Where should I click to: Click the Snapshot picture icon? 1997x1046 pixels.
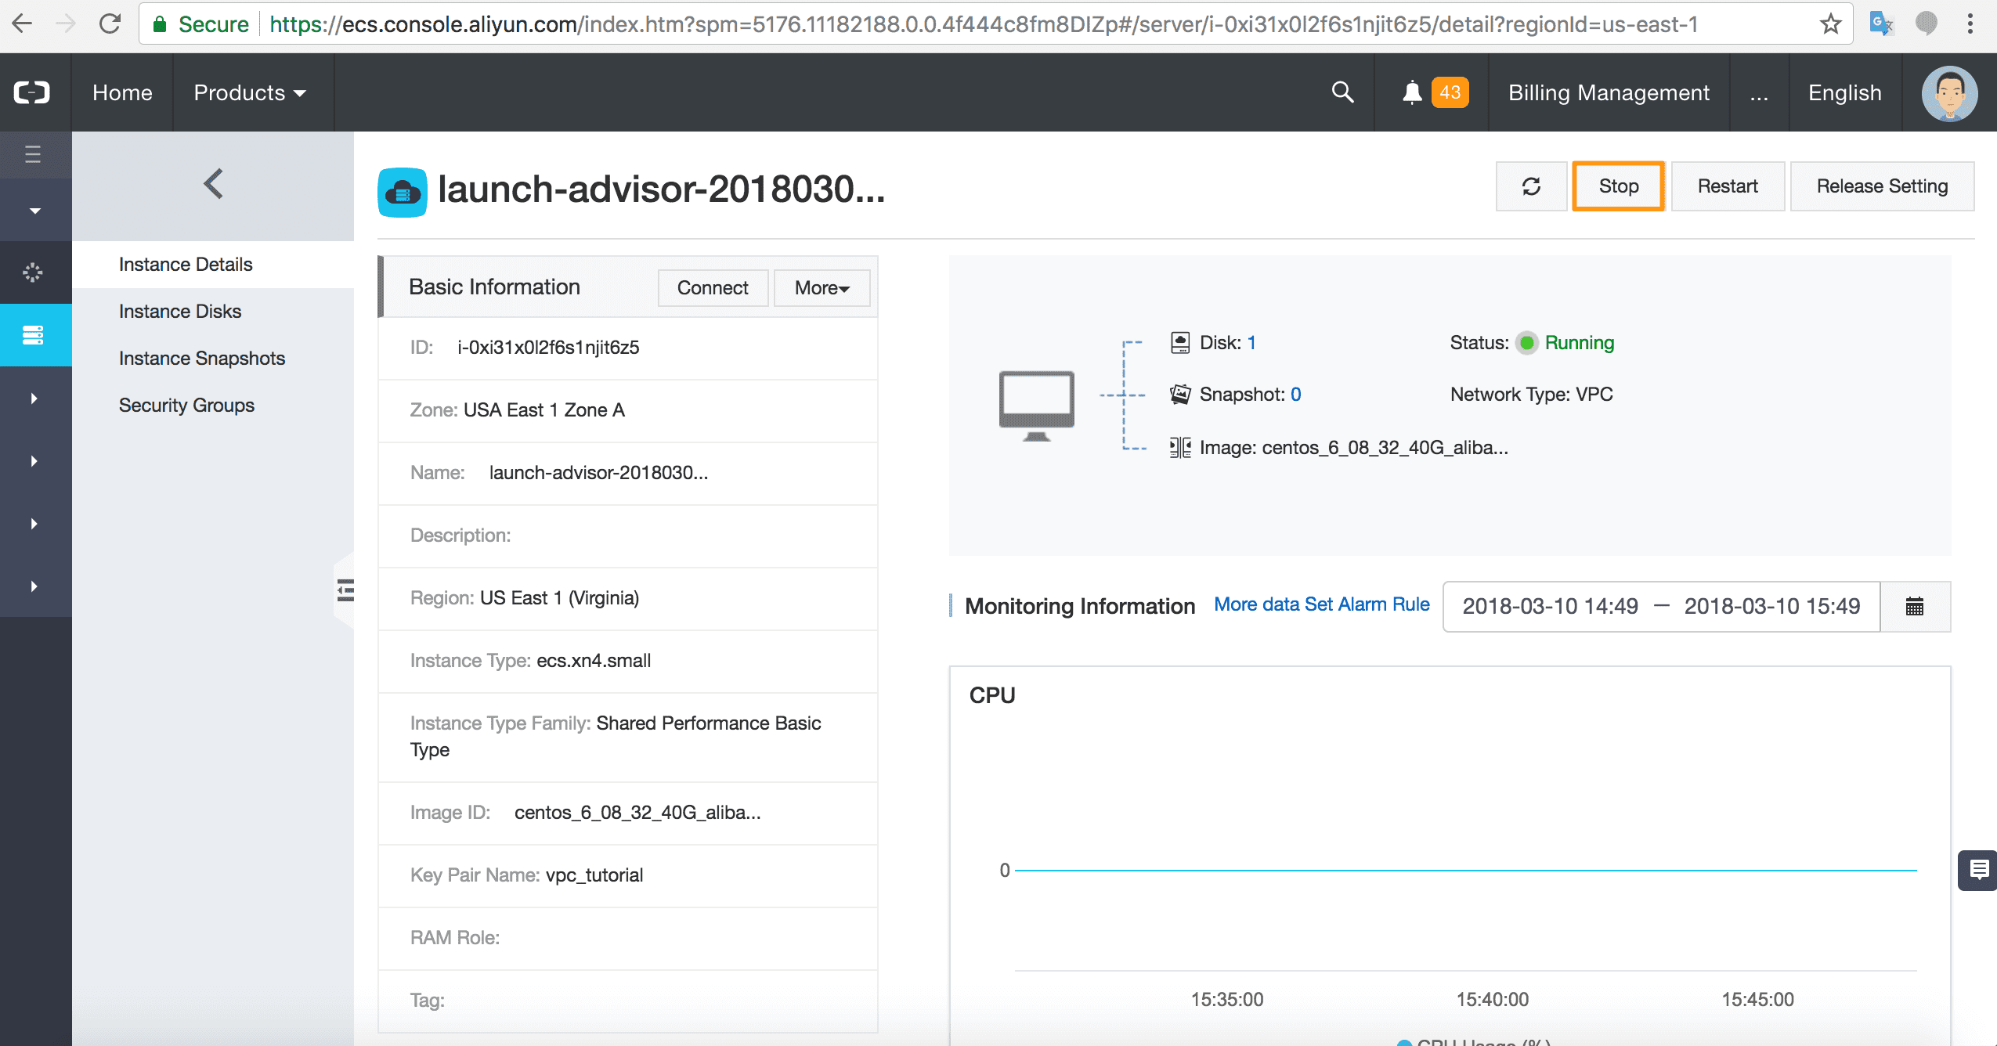tap(1180, 395)
